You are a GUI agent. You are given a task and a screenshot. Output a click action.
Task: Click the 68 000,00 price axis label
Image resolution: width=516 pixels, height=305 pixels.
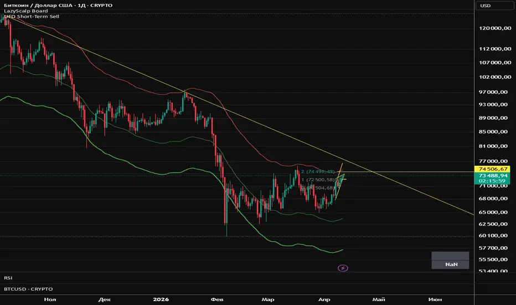493,199
